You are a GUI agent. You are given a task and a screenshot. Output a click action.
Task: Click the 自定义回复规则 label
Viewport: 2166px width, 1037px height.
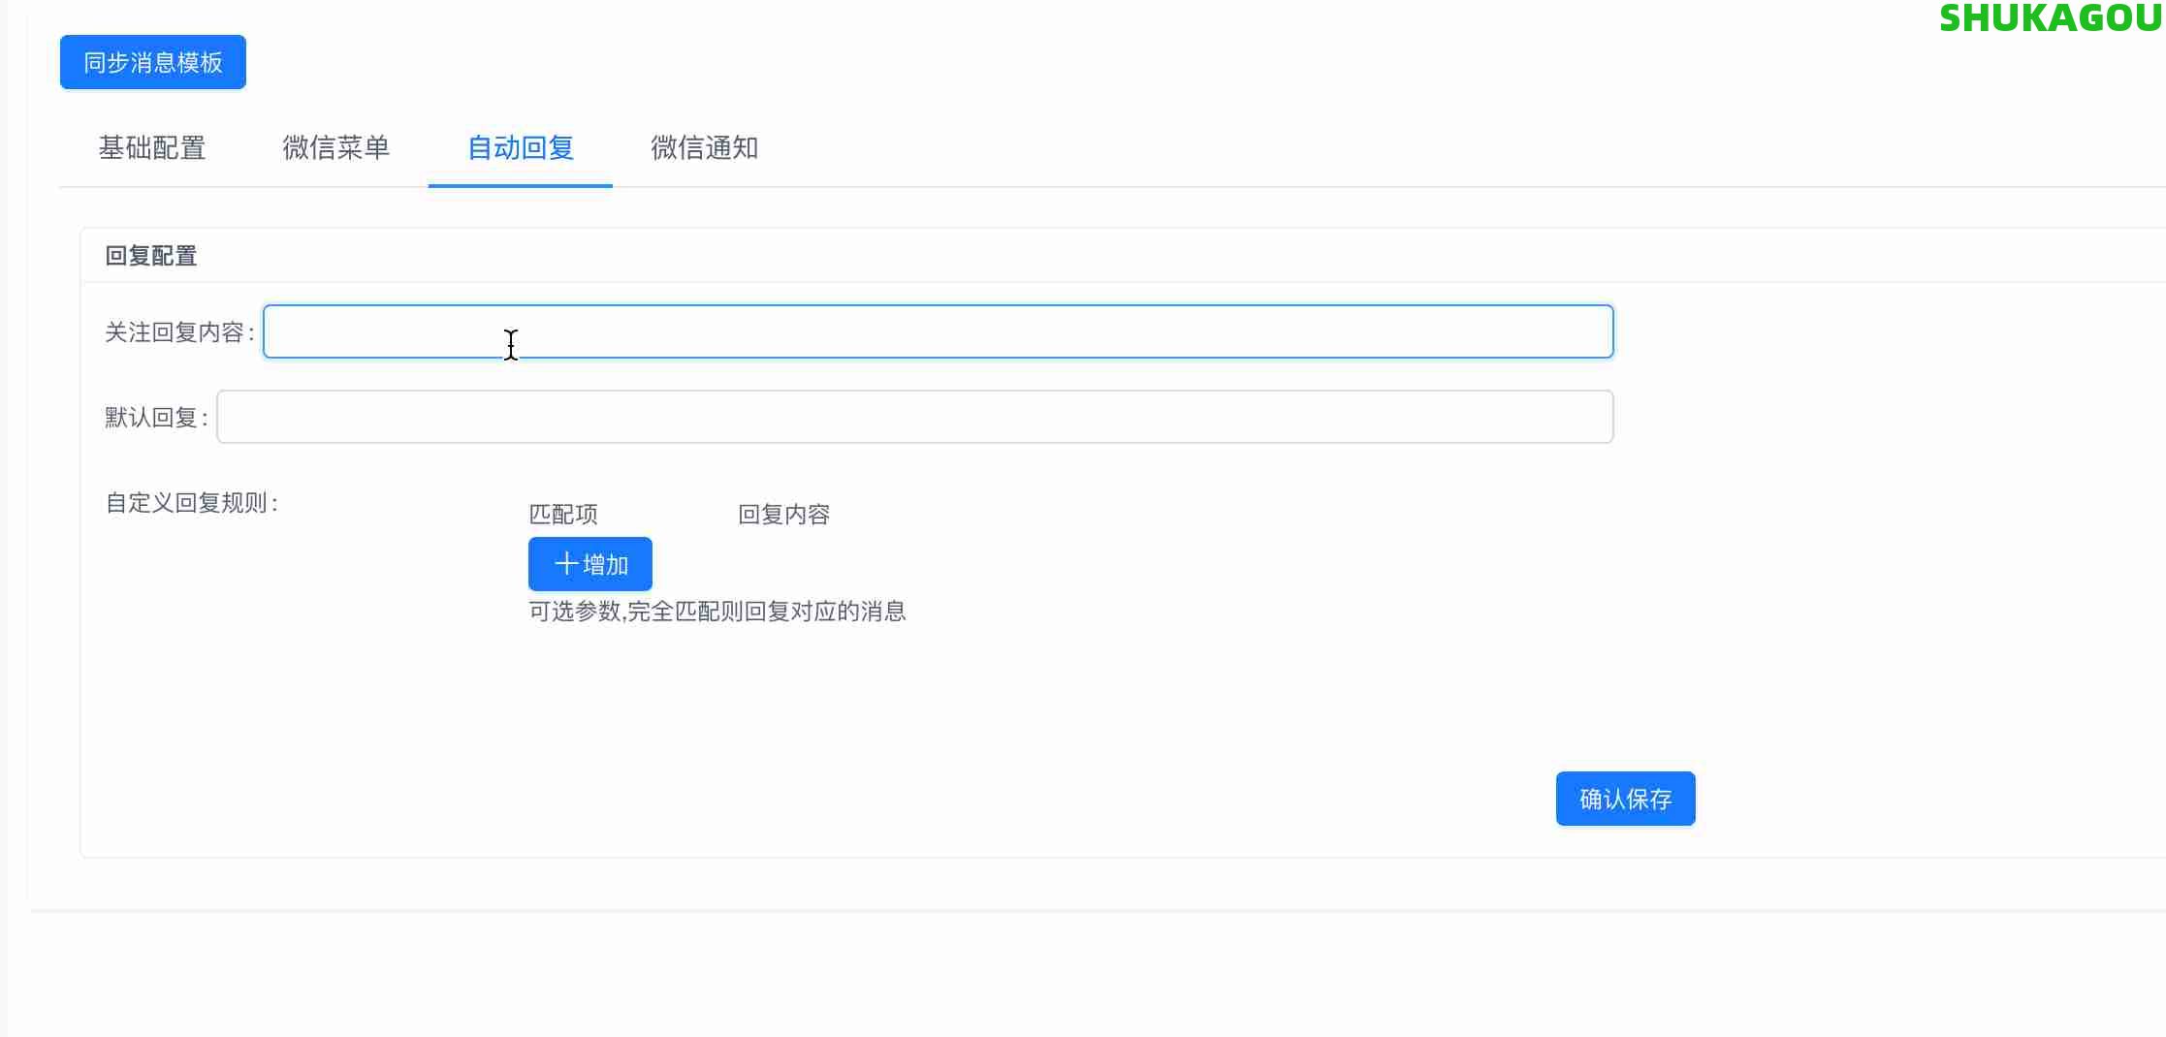click(191, 503)
